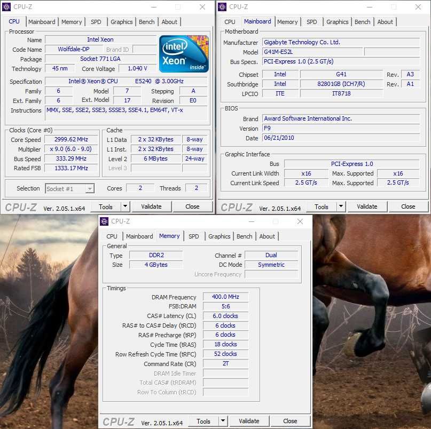Image resolution: width=431 pixels, height=429 pixels.
Task: Click the CPU-Z app icon in CPU window title bar
Action: pos(6,7)
